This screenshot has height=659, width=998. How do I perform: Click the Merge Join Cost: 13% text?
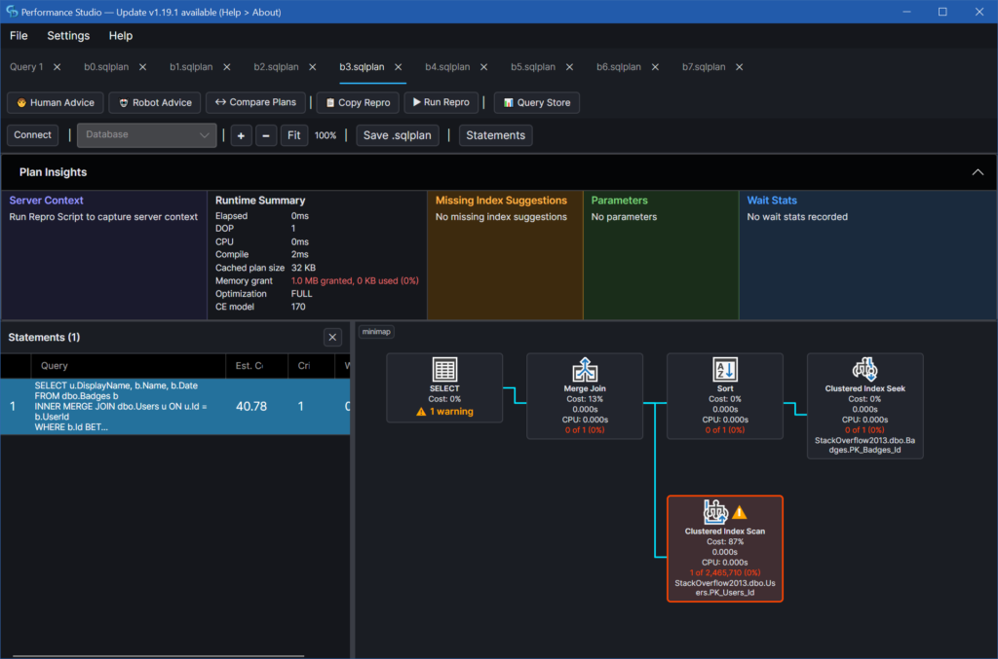tap(585, 399)
